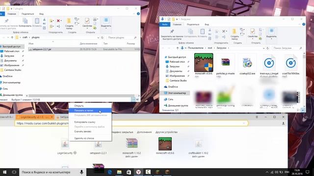The height and width of the screenshot is (176, 314).
Task: Select 'OneDrive' in Загрузки sidebar
Action: coord(173,87)
